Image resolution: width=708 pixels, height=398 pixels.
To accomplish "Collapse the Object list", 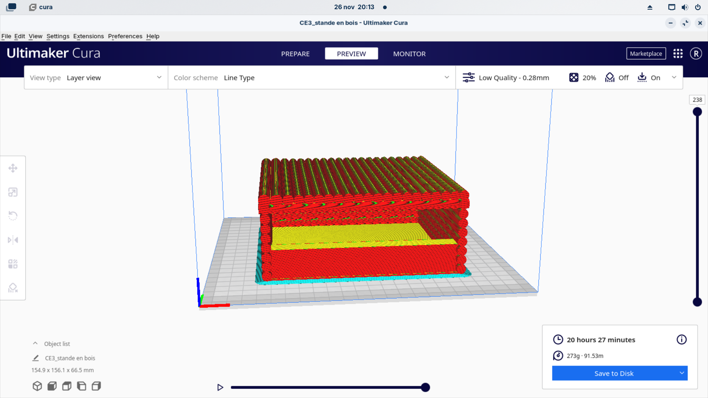I will click(x=35, y=343).
